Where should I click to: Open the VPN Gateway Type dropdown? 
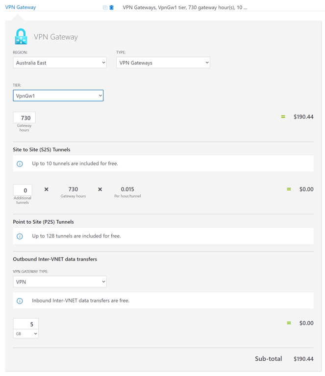(60, 282)
